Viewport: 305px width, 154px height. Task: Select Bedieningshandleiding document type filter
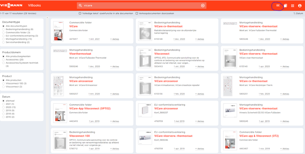tap(3, 29)
